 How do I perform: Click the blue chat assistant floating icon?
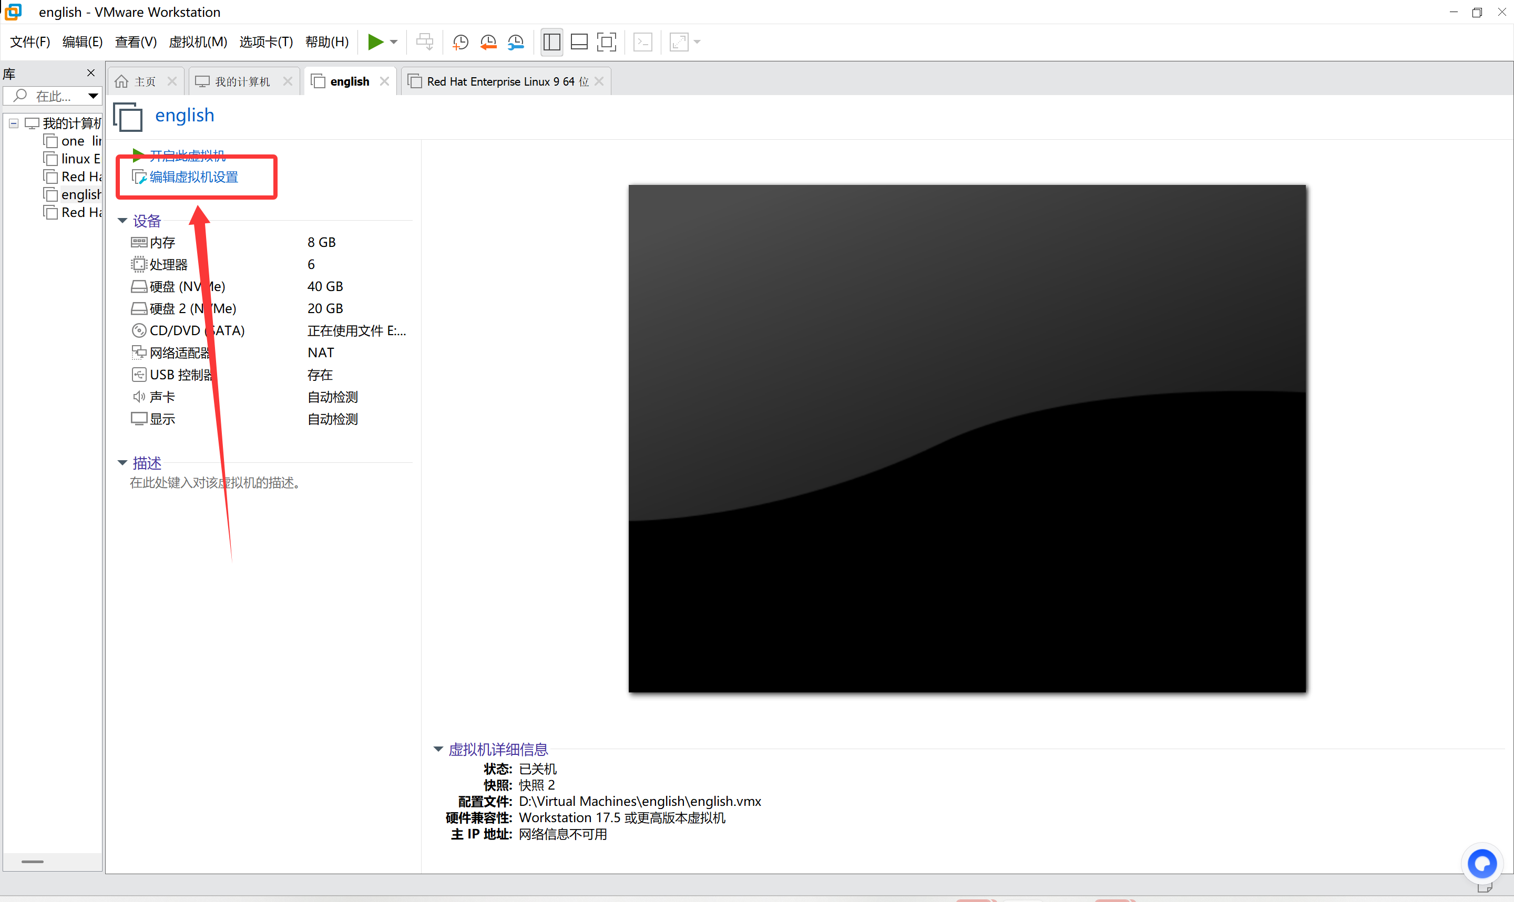pyautogui.click(x=1482, y=863)
